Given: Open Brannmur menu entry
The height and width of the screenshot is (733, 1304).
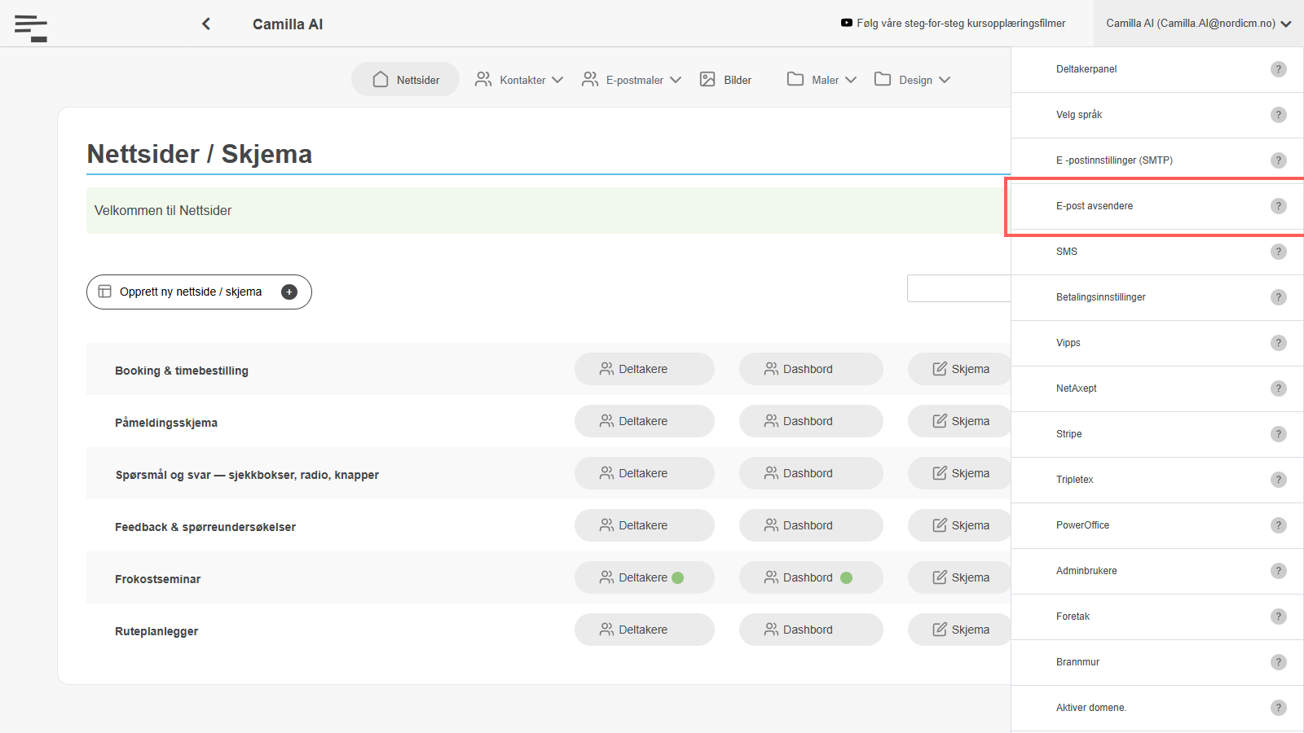Looking at the screenshot, I should pyautogui.click(x=1157, y=662).
